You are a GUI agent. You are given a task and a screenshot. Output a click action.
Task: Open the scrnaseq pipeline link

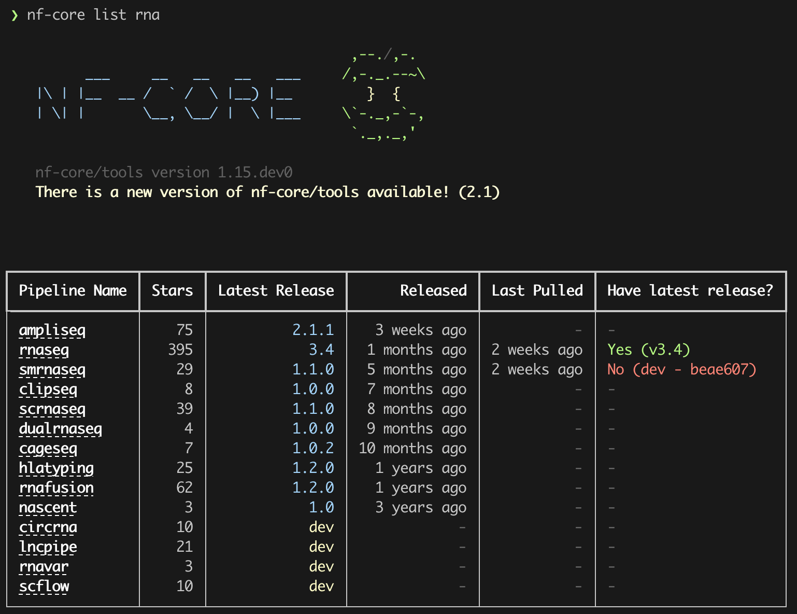point(52,409)
